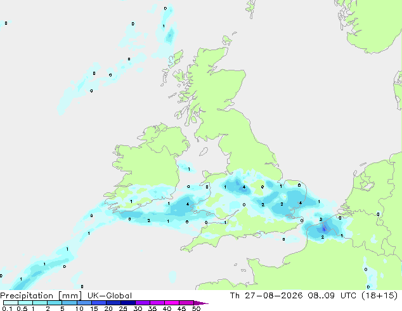Screen dimensions: 402x311
Task: Click the '40' legend scale label
Action: coord(167,308)
